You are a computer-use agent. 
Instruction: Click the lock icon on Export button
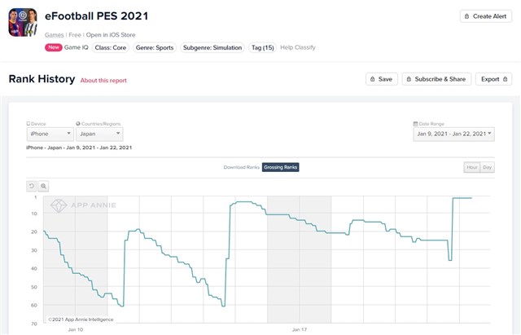click(505, 79)
